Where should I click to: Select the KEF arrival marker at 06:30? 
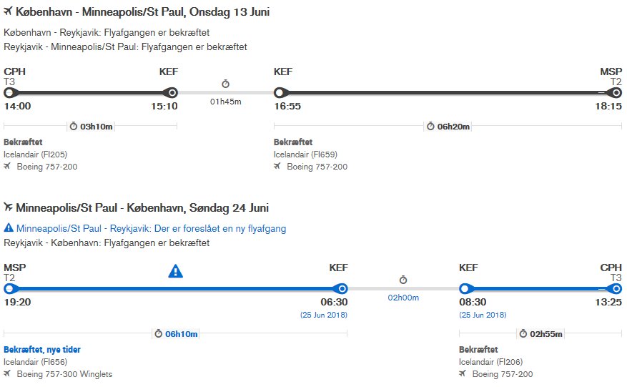tap(342, 288)
